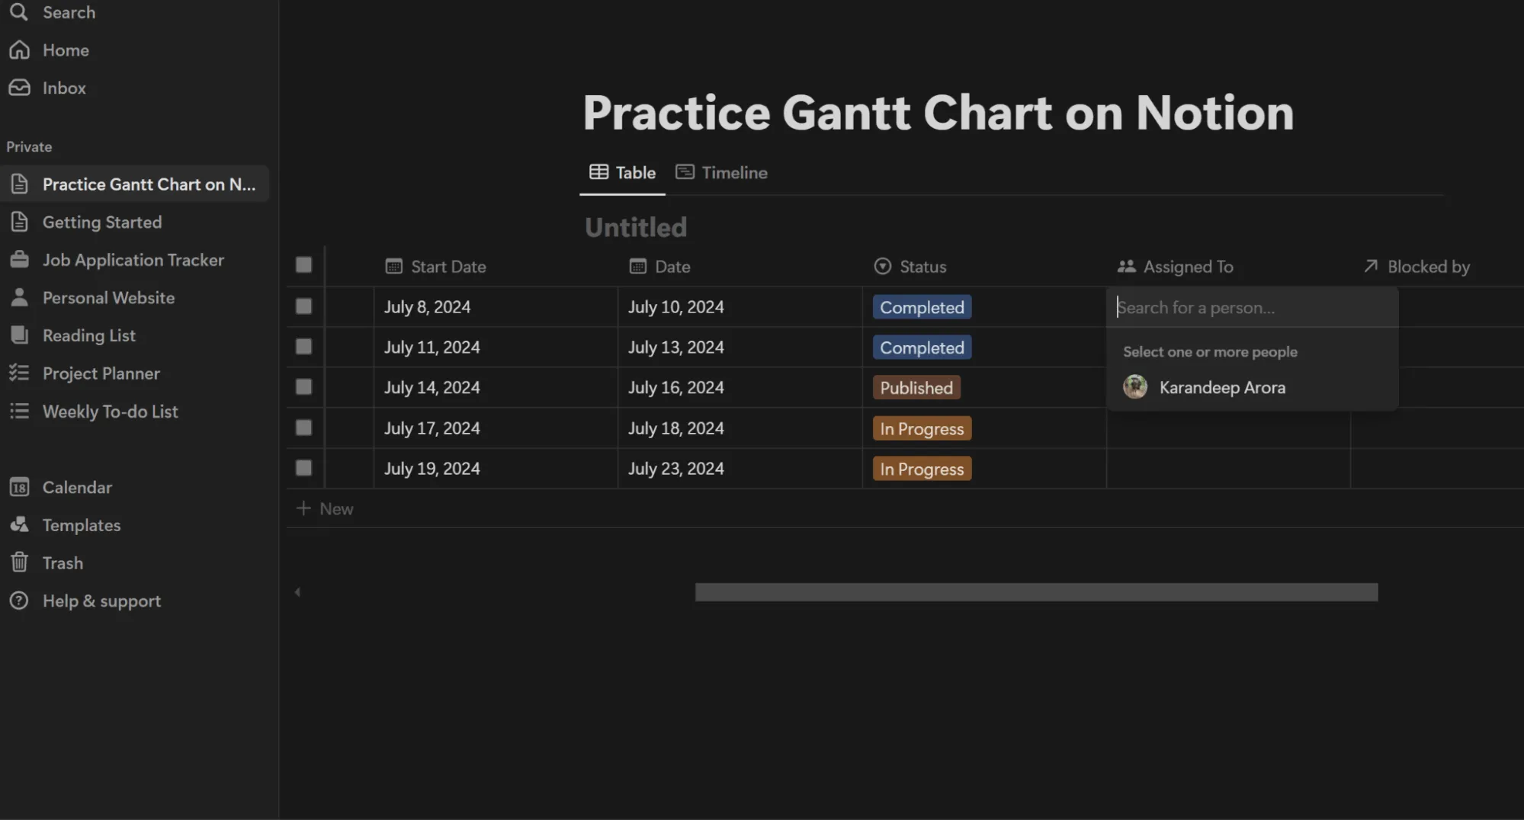Click the July 8, 2024 start date cell
Viewport: 1524px width, 820px height.
tap(496, 307)
